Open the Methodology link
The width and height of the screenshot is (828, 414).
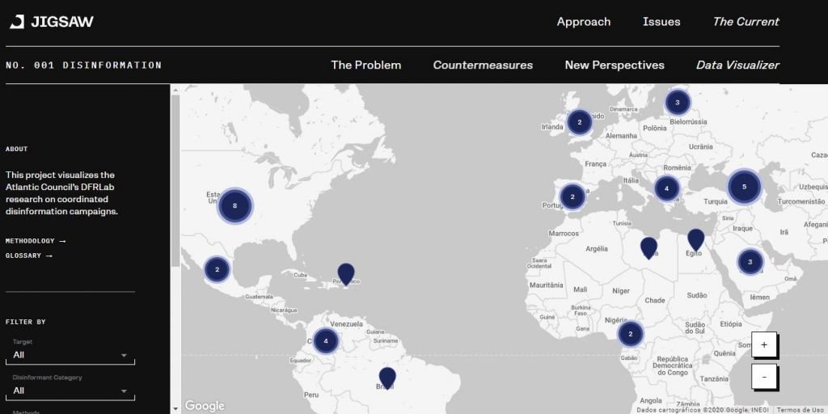tap(36, 241)
